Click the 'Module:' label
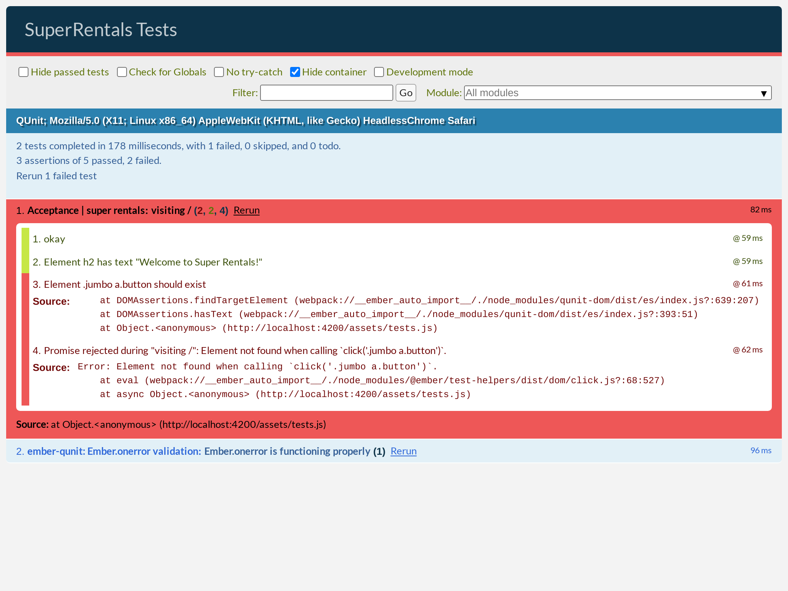Viewport: 788px width, 591px height. [x=444, y=93]
